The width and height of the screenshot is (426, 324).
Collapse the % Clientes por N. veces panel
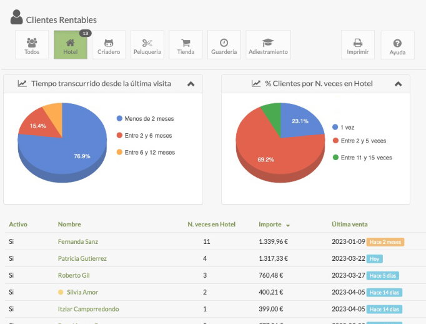click(398, 84)
